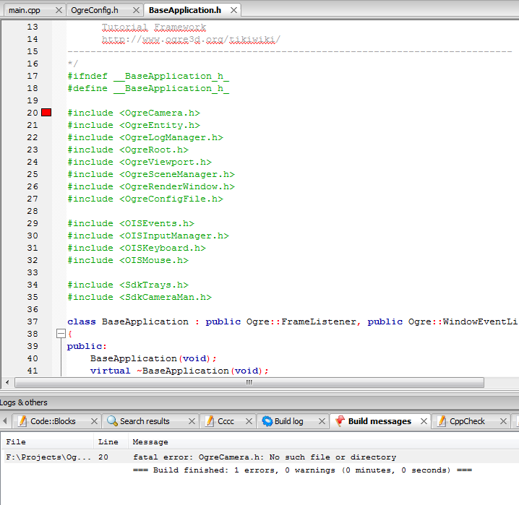The height and width of the screenshot is (505, 519).
Task: Click the #include <SdkTrays.h> line
Action: click(128, 285)
